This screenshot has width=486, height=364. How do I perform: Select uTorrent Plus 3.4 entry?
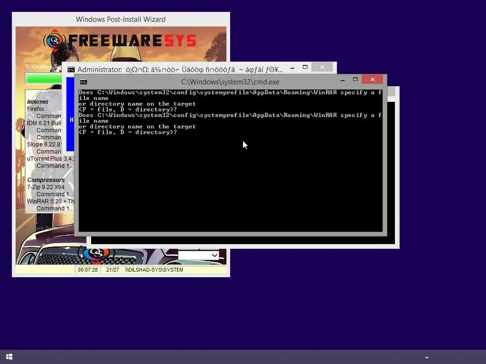pos(50,159)
